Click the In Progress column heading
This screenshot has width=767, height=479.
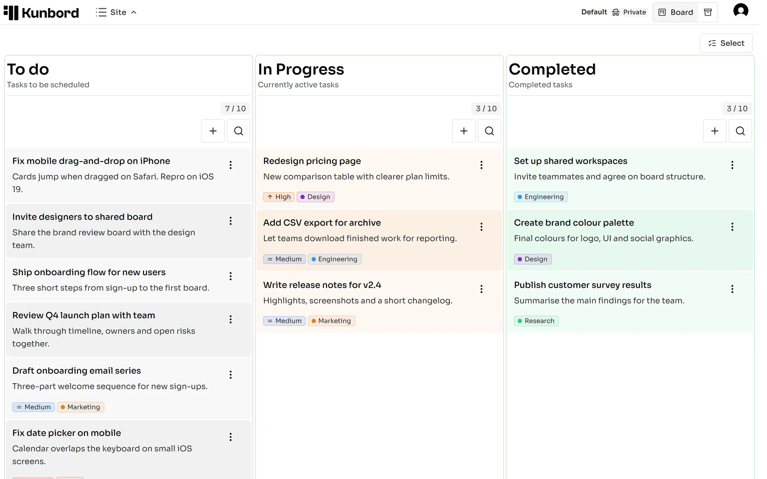[301, 69]
